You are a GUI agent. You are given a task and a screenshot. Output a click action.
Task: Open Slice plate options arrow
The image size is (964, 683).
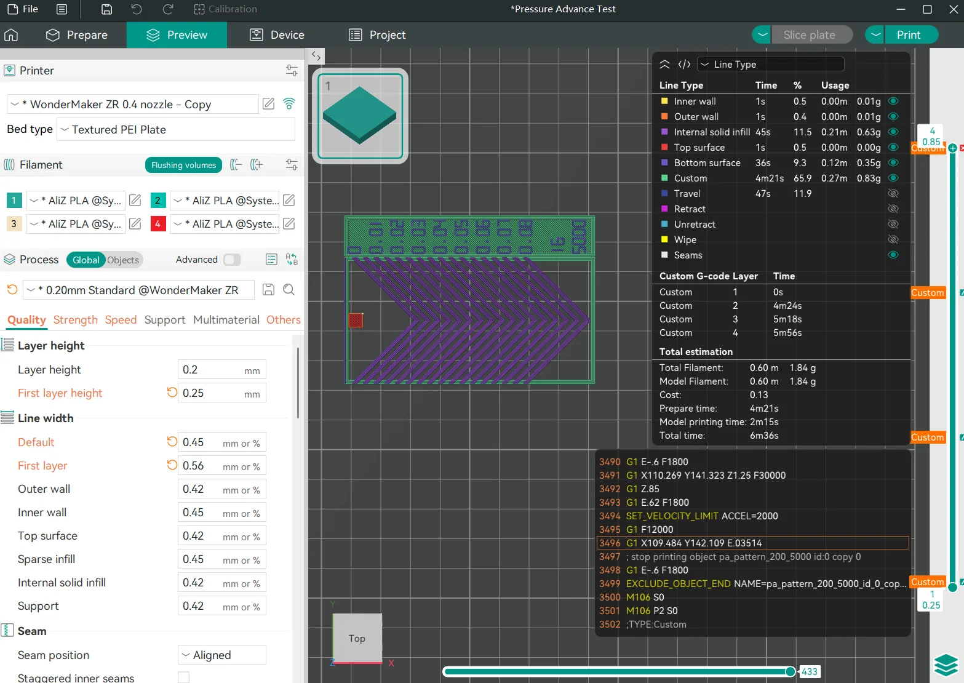pyautogui.click(x=762, y=35)
